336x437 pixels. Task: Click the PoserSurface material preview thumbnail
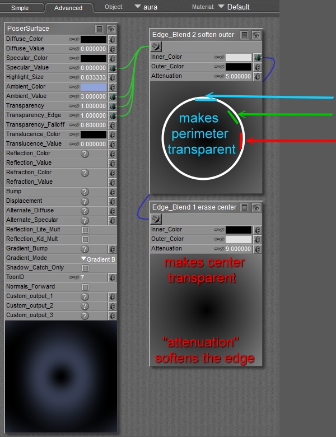[61, 376]
